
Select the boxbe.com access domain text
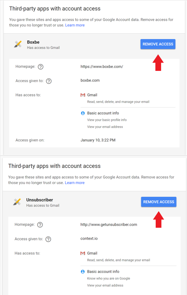[x=90, y=81]
